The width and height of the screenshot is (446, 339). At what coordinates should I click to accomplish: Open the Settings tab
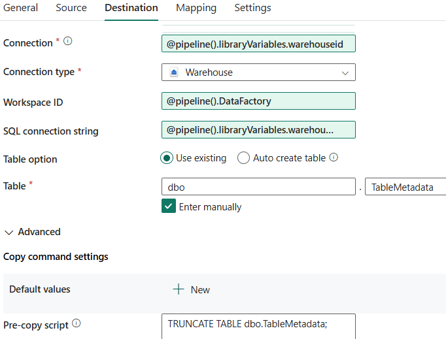[252, 8]
